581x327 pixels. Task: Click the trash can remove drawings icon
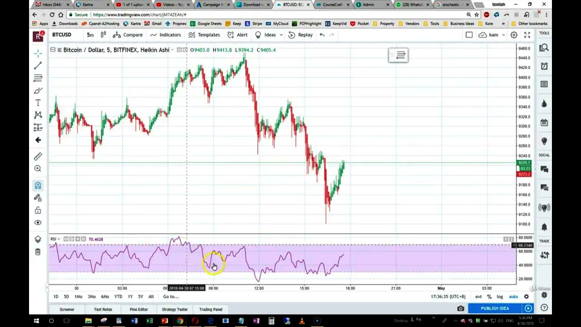tap(38, 252)
